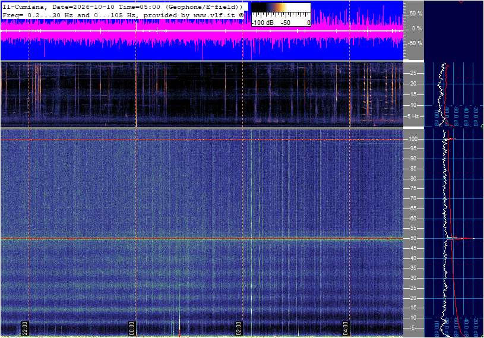Click the '-50' color scale label
Image resolution: width=484 pixels, height=338 pixels.
pyautogui.click(x=286, y=23)
